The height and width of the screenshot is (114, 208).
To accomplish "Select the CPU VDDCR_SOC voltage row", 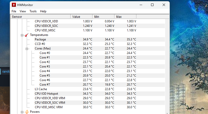I will [x=100, y=26].
